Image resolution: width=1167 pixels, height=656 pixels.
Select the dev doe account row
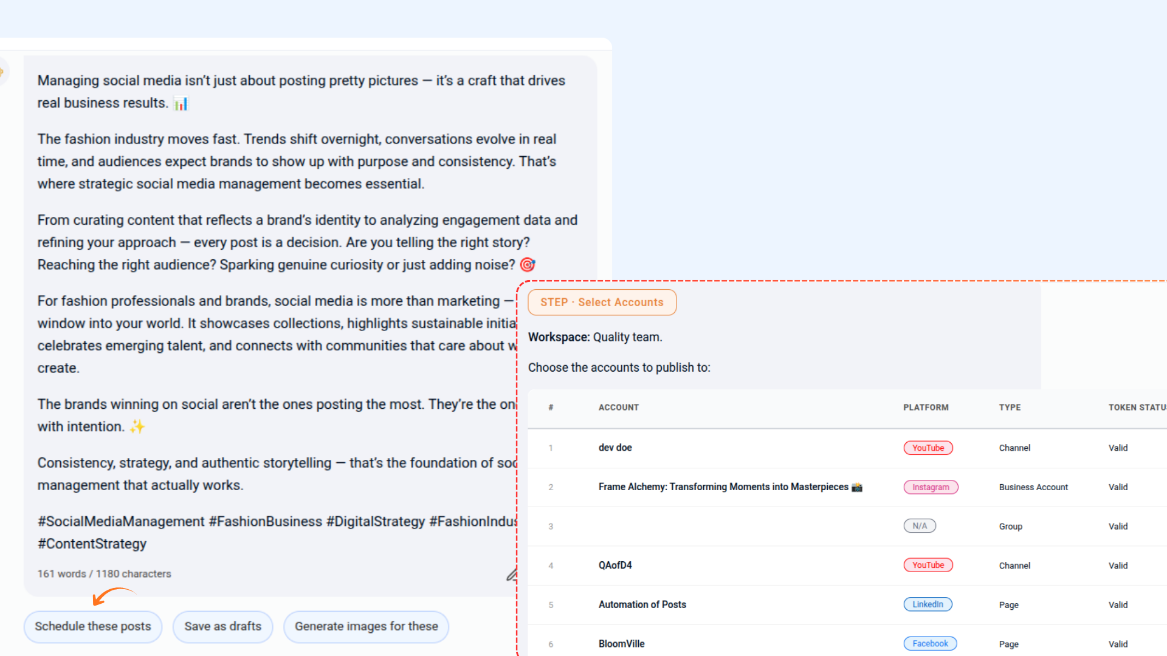[615, 448]
